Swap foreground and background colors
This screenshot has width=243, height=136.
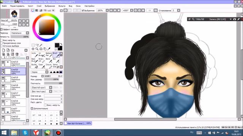(61, 44)
